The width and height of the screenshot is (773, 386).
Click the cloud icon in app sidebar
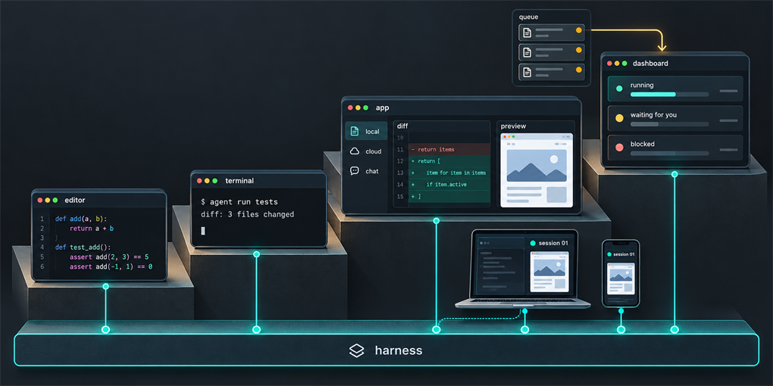(x=354, y=151)
